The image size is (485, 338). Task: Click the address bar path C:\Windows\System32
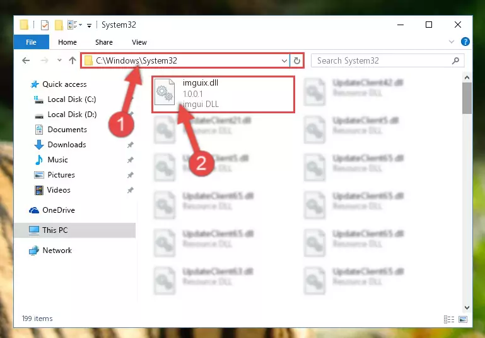coord(136,61)
